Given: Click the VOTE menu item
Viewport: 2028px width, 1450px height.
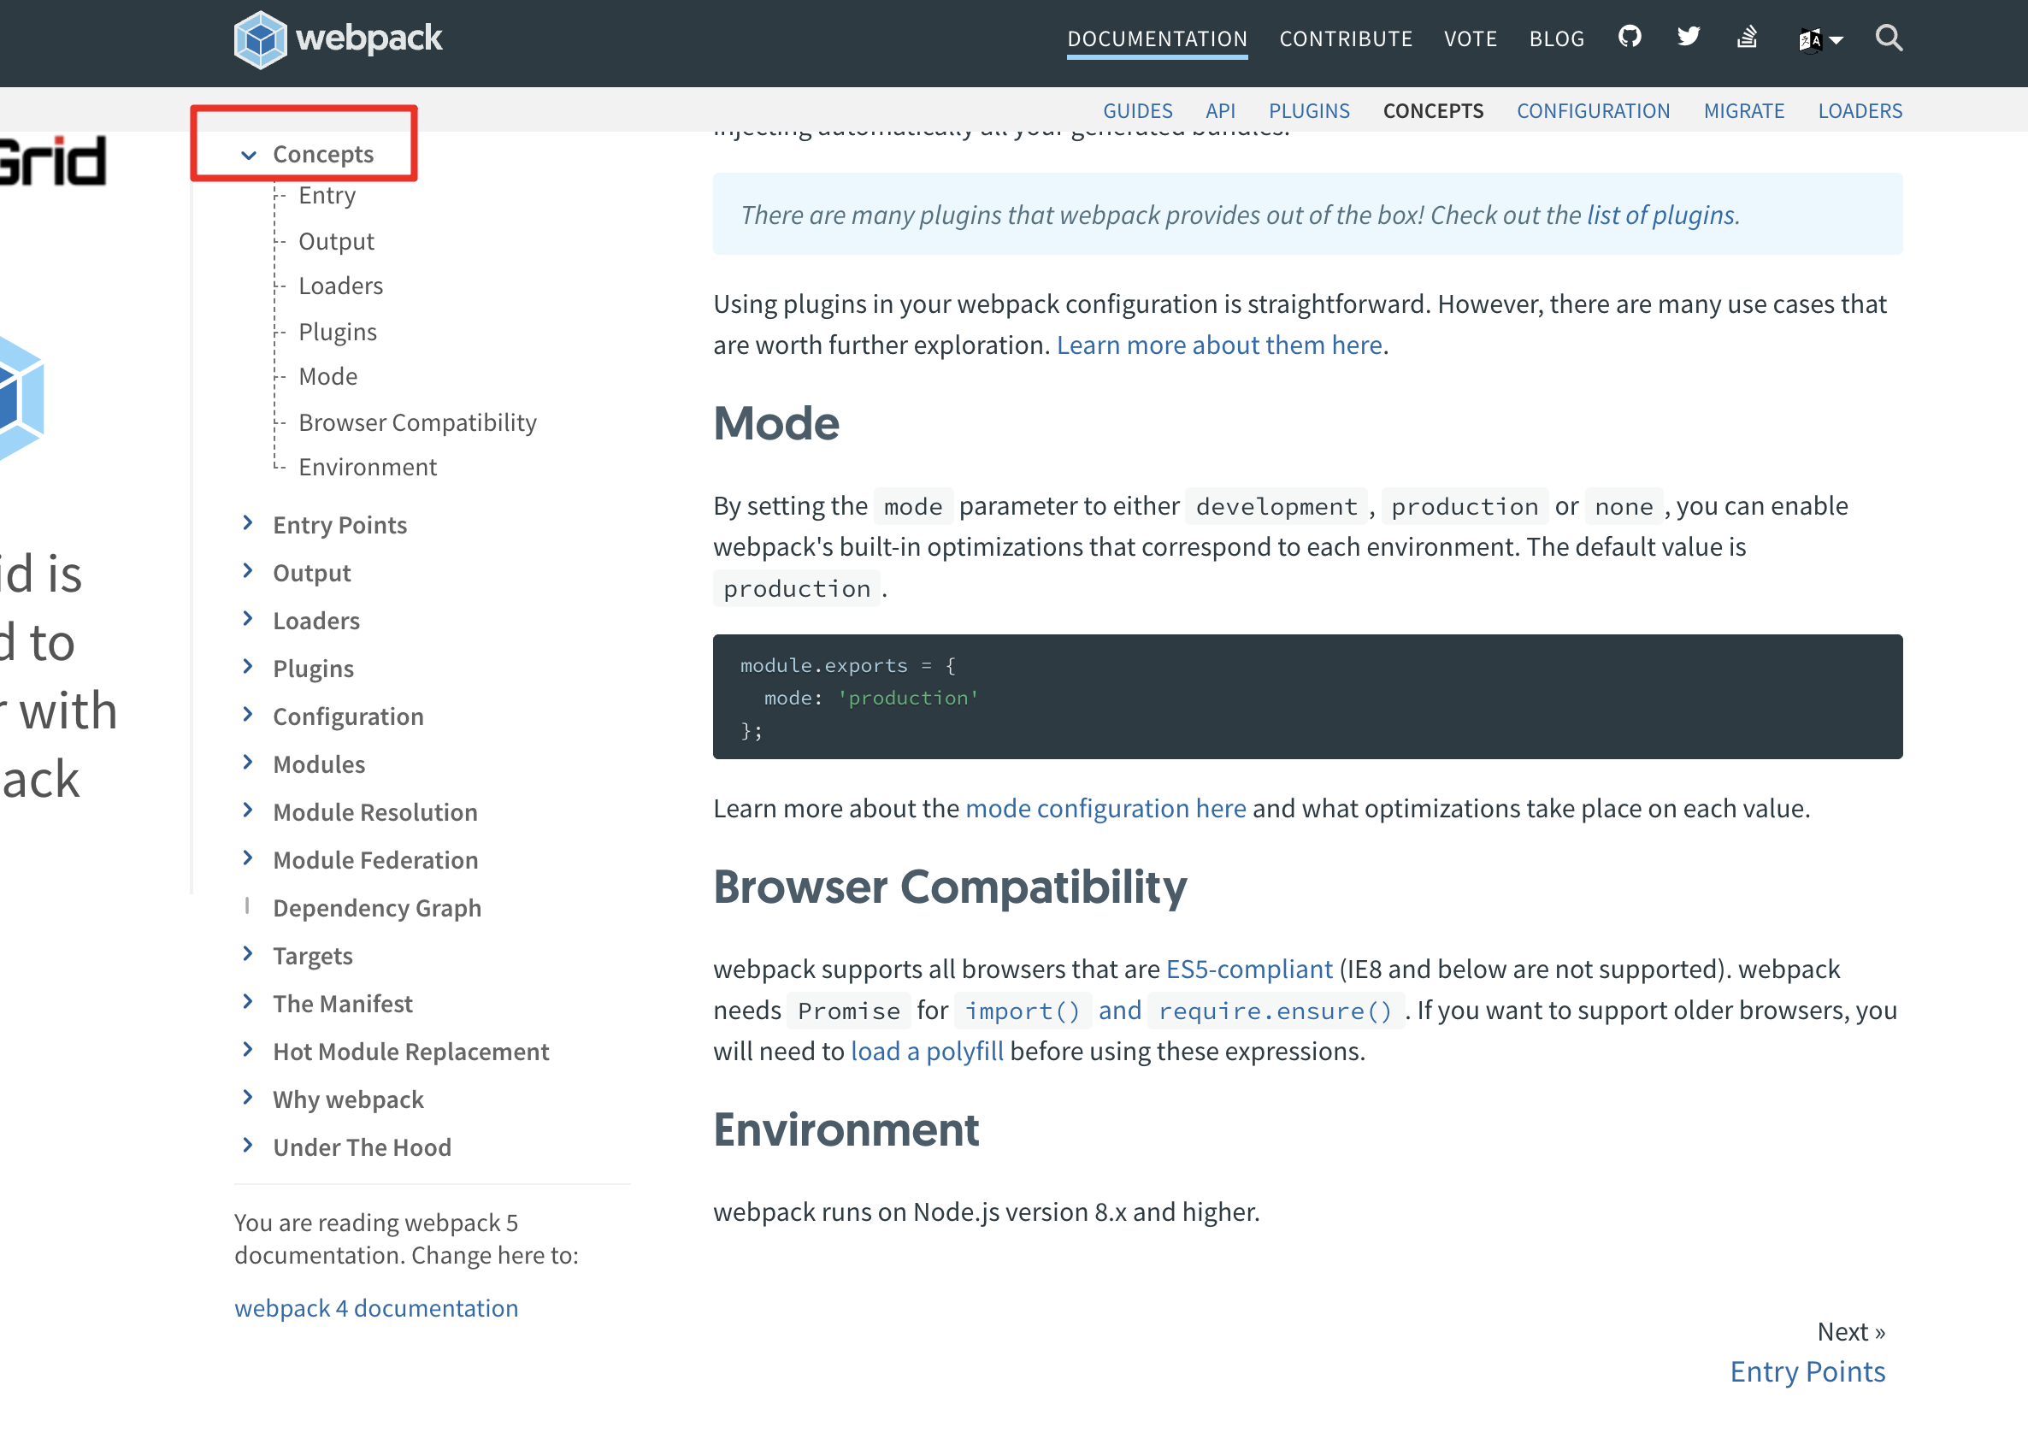Looking at the screenshot, I should click(x=1470, y=38).
